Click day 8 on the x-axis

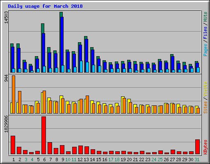[x=57, y=159]
